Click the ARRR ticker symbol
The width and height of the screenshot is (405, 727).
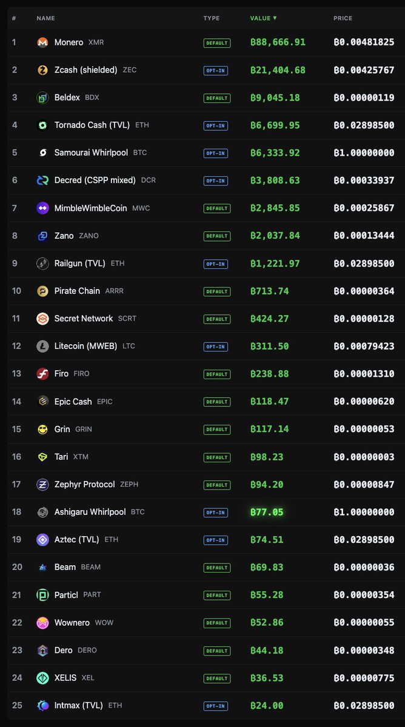pos(114,291)
